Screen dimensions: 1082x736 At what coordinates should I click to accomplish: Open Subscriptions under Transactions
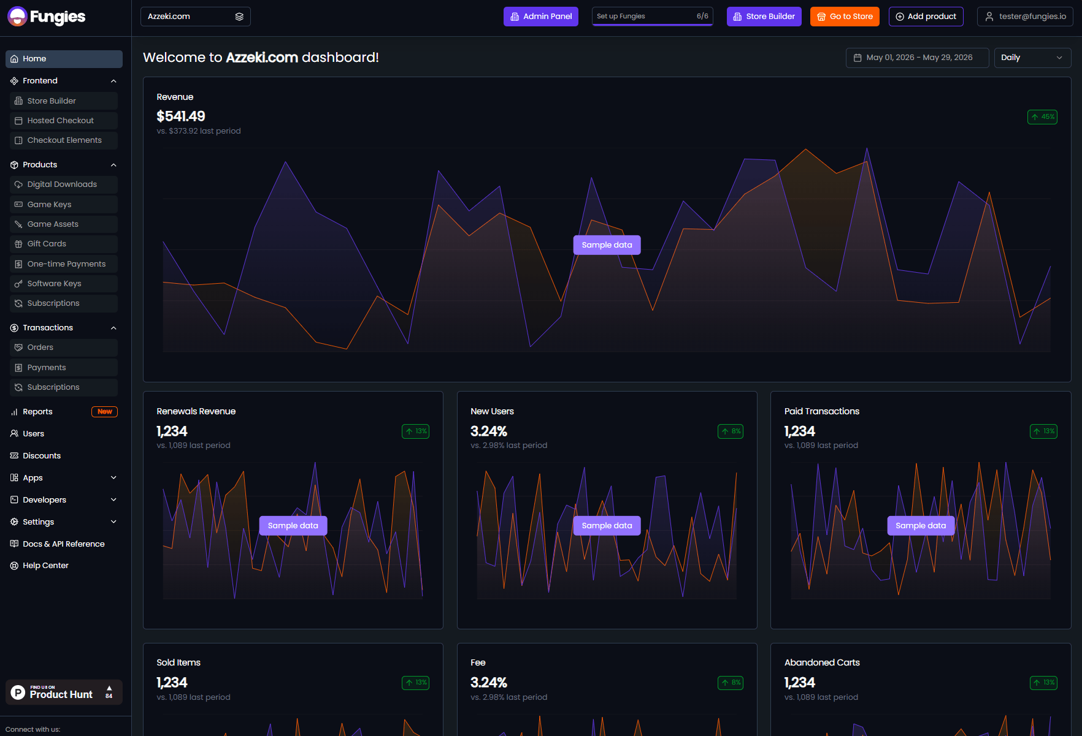[x=64, y=387]
